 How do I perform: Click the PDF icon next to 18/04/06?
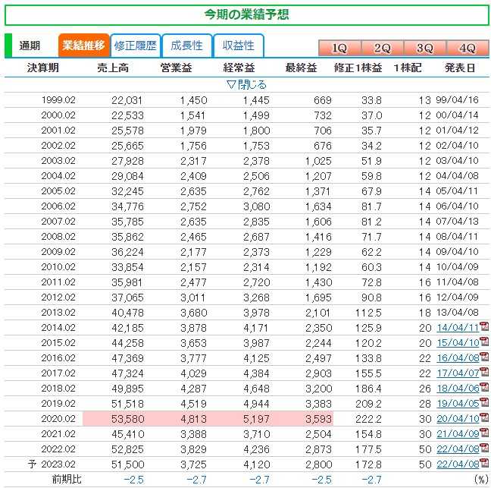click(483, 388)
